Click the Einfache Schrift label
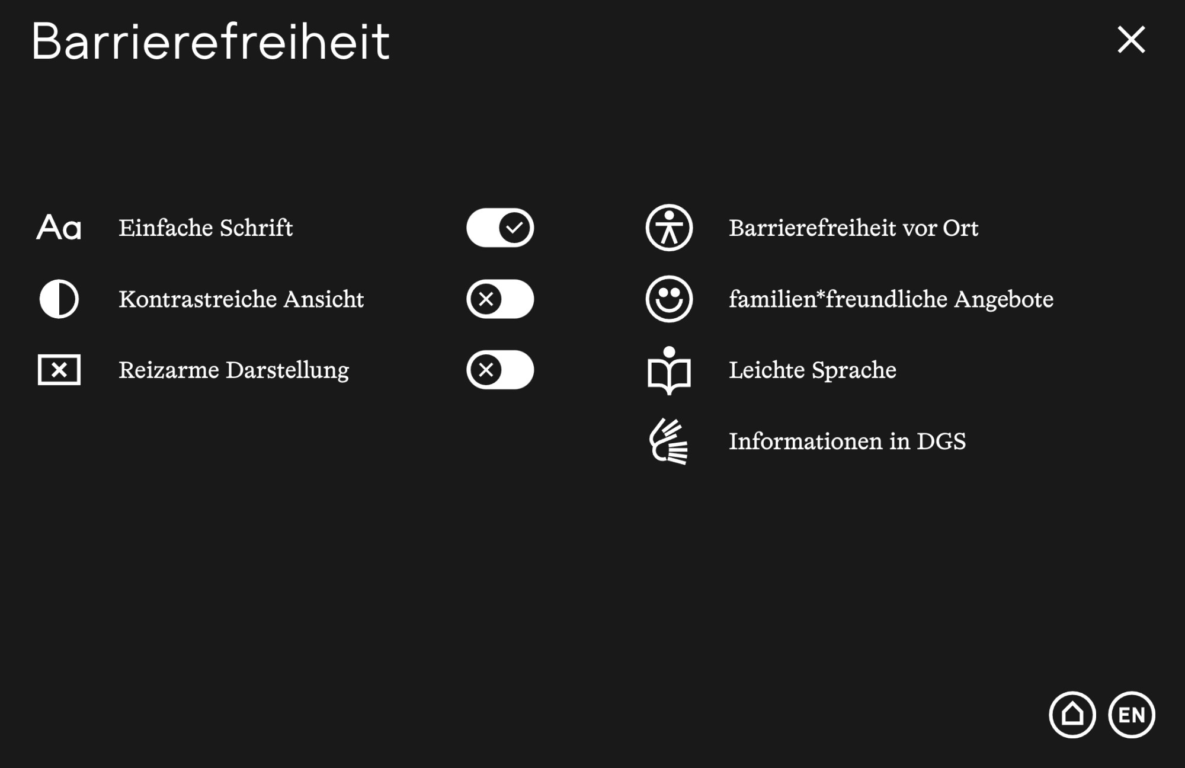1185x768 pixels. pos(206,228)
